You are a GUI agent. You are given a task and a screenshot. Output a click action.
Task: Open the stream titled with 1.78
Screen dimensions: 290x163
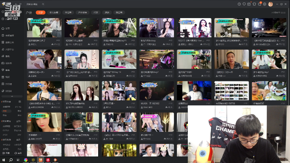coord(82,95)
